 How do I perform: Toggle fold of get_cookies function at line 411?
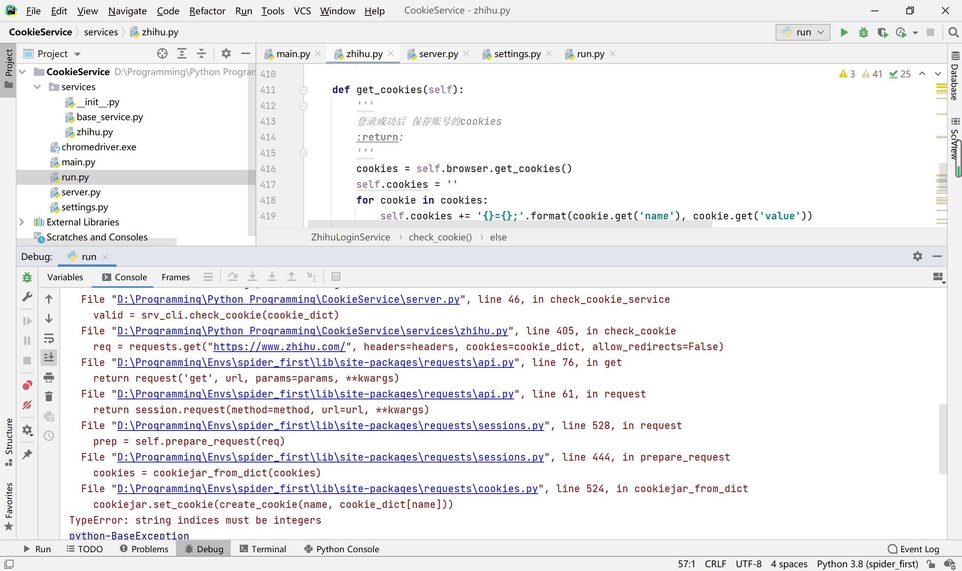tap(303, 90)
